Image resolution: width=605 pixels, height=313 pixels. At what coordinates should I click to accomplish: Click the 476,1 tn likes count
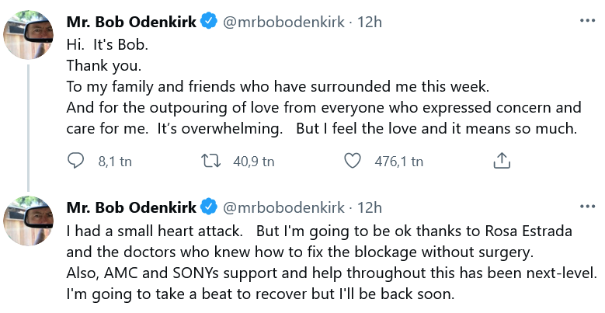[x=398, y=162]
